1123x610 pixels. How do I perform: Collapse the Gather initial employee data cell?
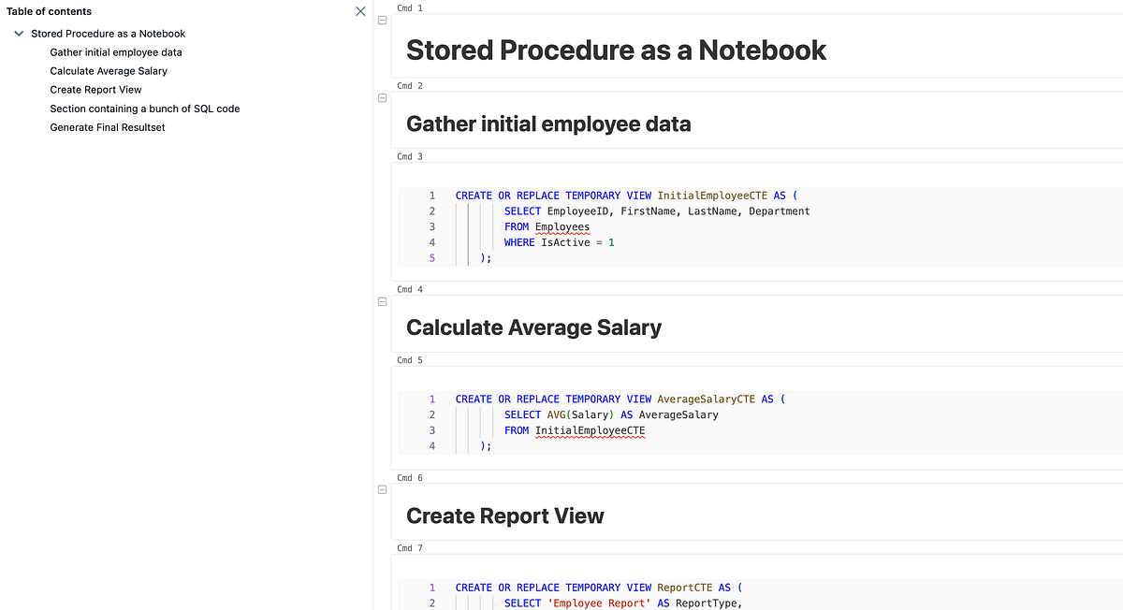pyautogui.click(x=382, y=97)
